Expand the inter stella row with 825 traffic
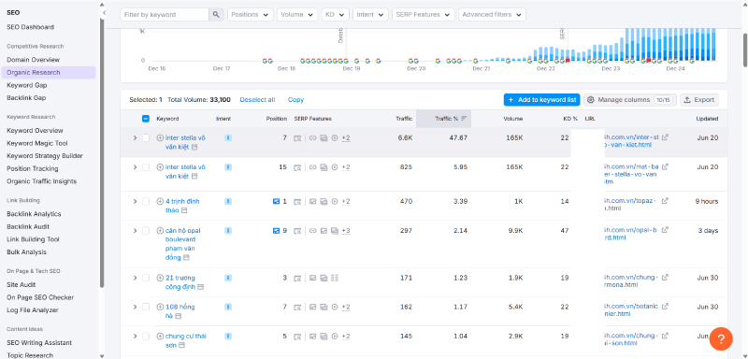This screenshot has width=748, height=359. (x=135, y=167)
